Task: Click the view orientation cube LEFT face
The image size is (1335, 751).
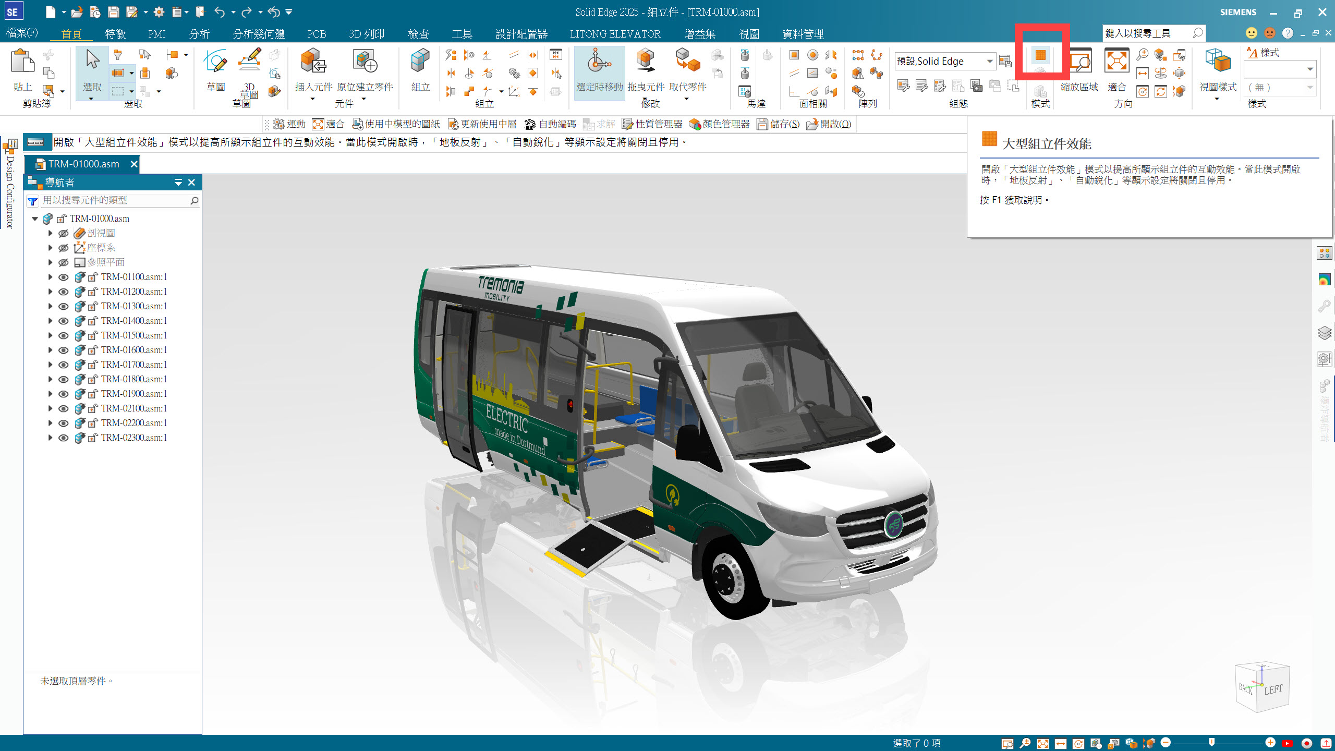Action: tap(1273, 690)
